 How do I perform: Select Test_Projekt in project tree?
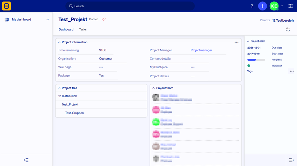coord(70,104)
